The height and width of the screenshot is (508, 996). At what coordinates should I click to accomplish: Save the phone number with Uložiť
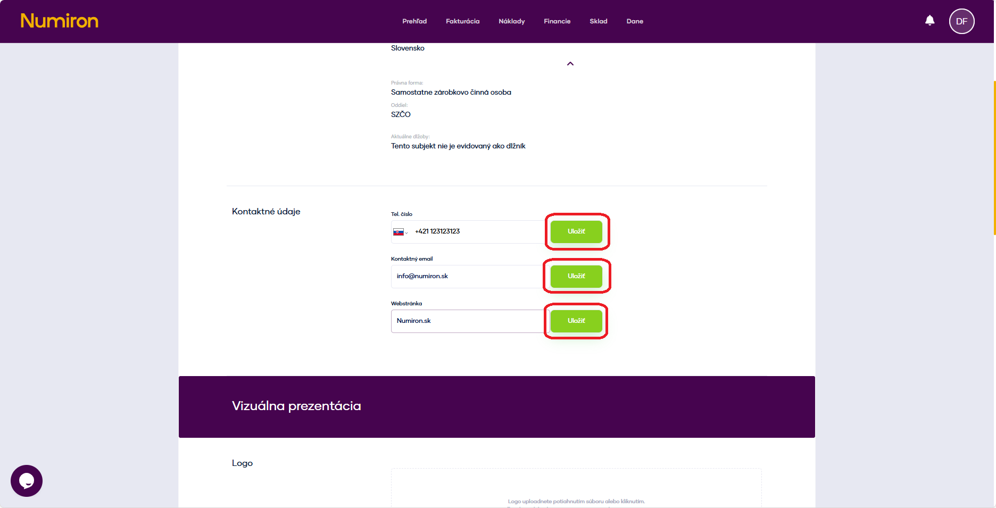[576, 231]
